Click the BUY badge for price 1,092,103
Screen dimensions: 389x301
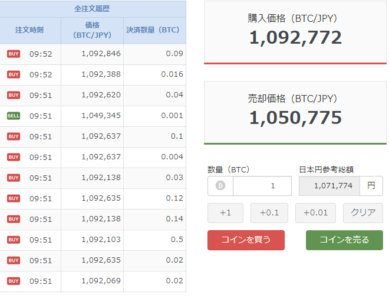pos(14,240)
